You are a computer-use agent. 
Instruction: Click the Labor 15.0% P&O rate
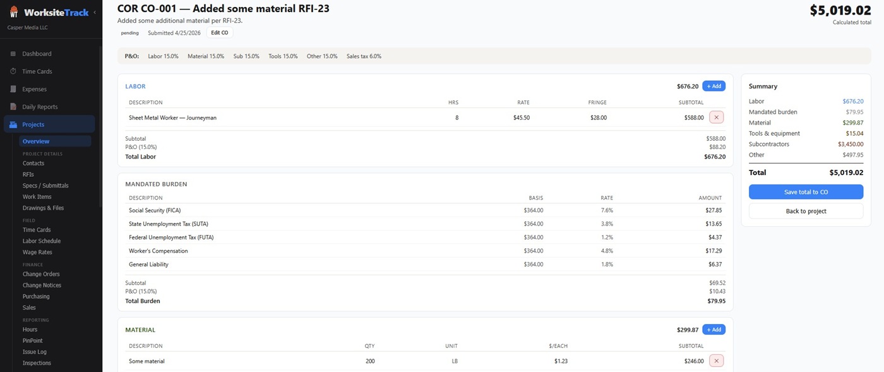[163, 56]
